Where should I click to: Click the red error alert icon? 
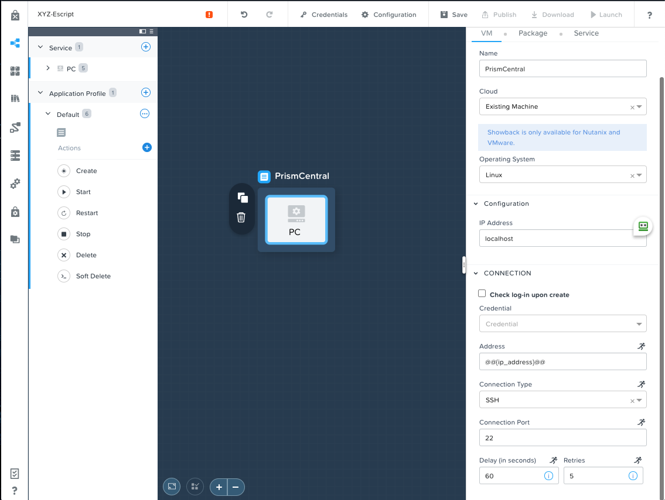pos(209,15)
